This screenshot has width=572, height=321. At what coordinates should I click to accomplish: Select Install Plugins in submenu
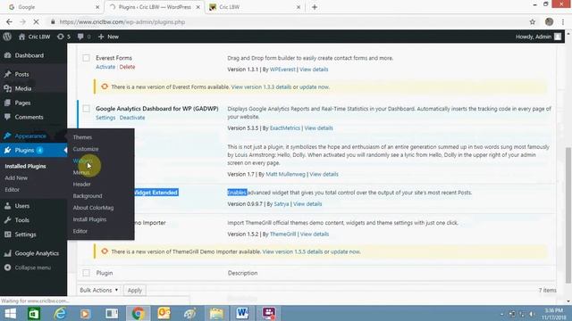tap(89, 219)
